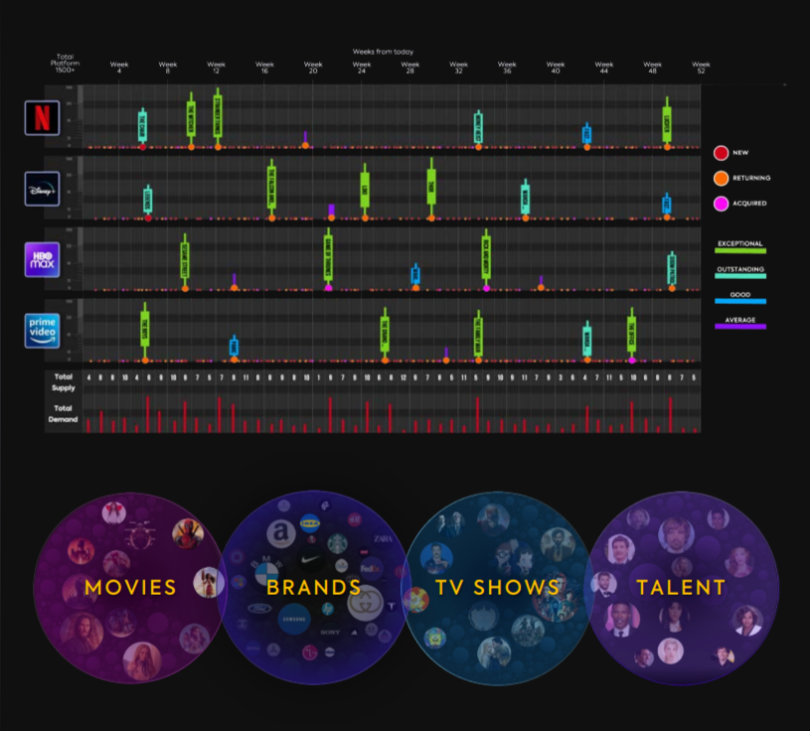This screenshot has width=810, height=731.
Task: Click the Week 24 column header
Action: tap(362, 68)
